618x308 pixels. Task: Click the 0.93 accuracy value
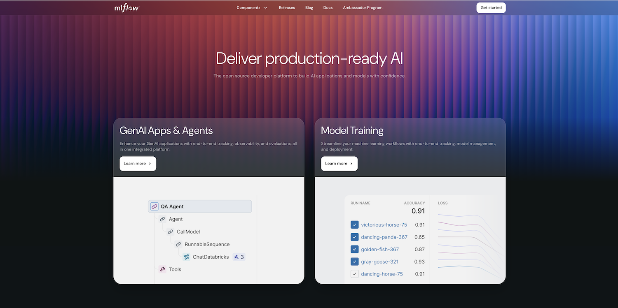pos(419,262)
